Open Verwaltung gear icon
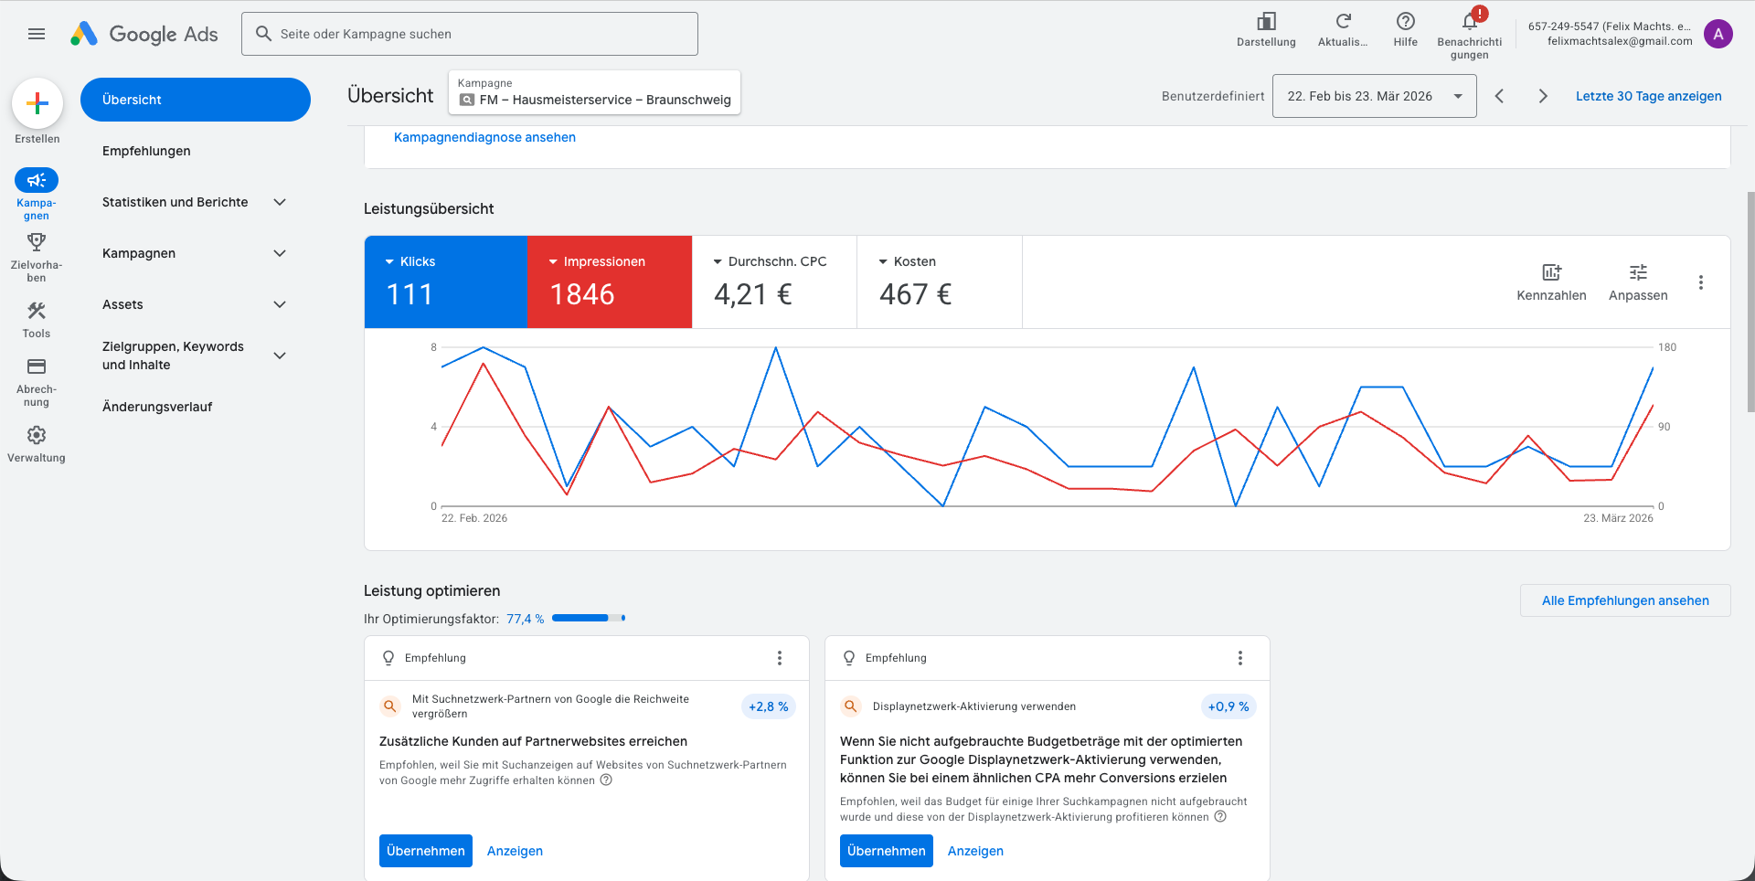Image resolution: width=1755 pixels, height=881 pixels. pyautogui.click(x=37, y=435)
